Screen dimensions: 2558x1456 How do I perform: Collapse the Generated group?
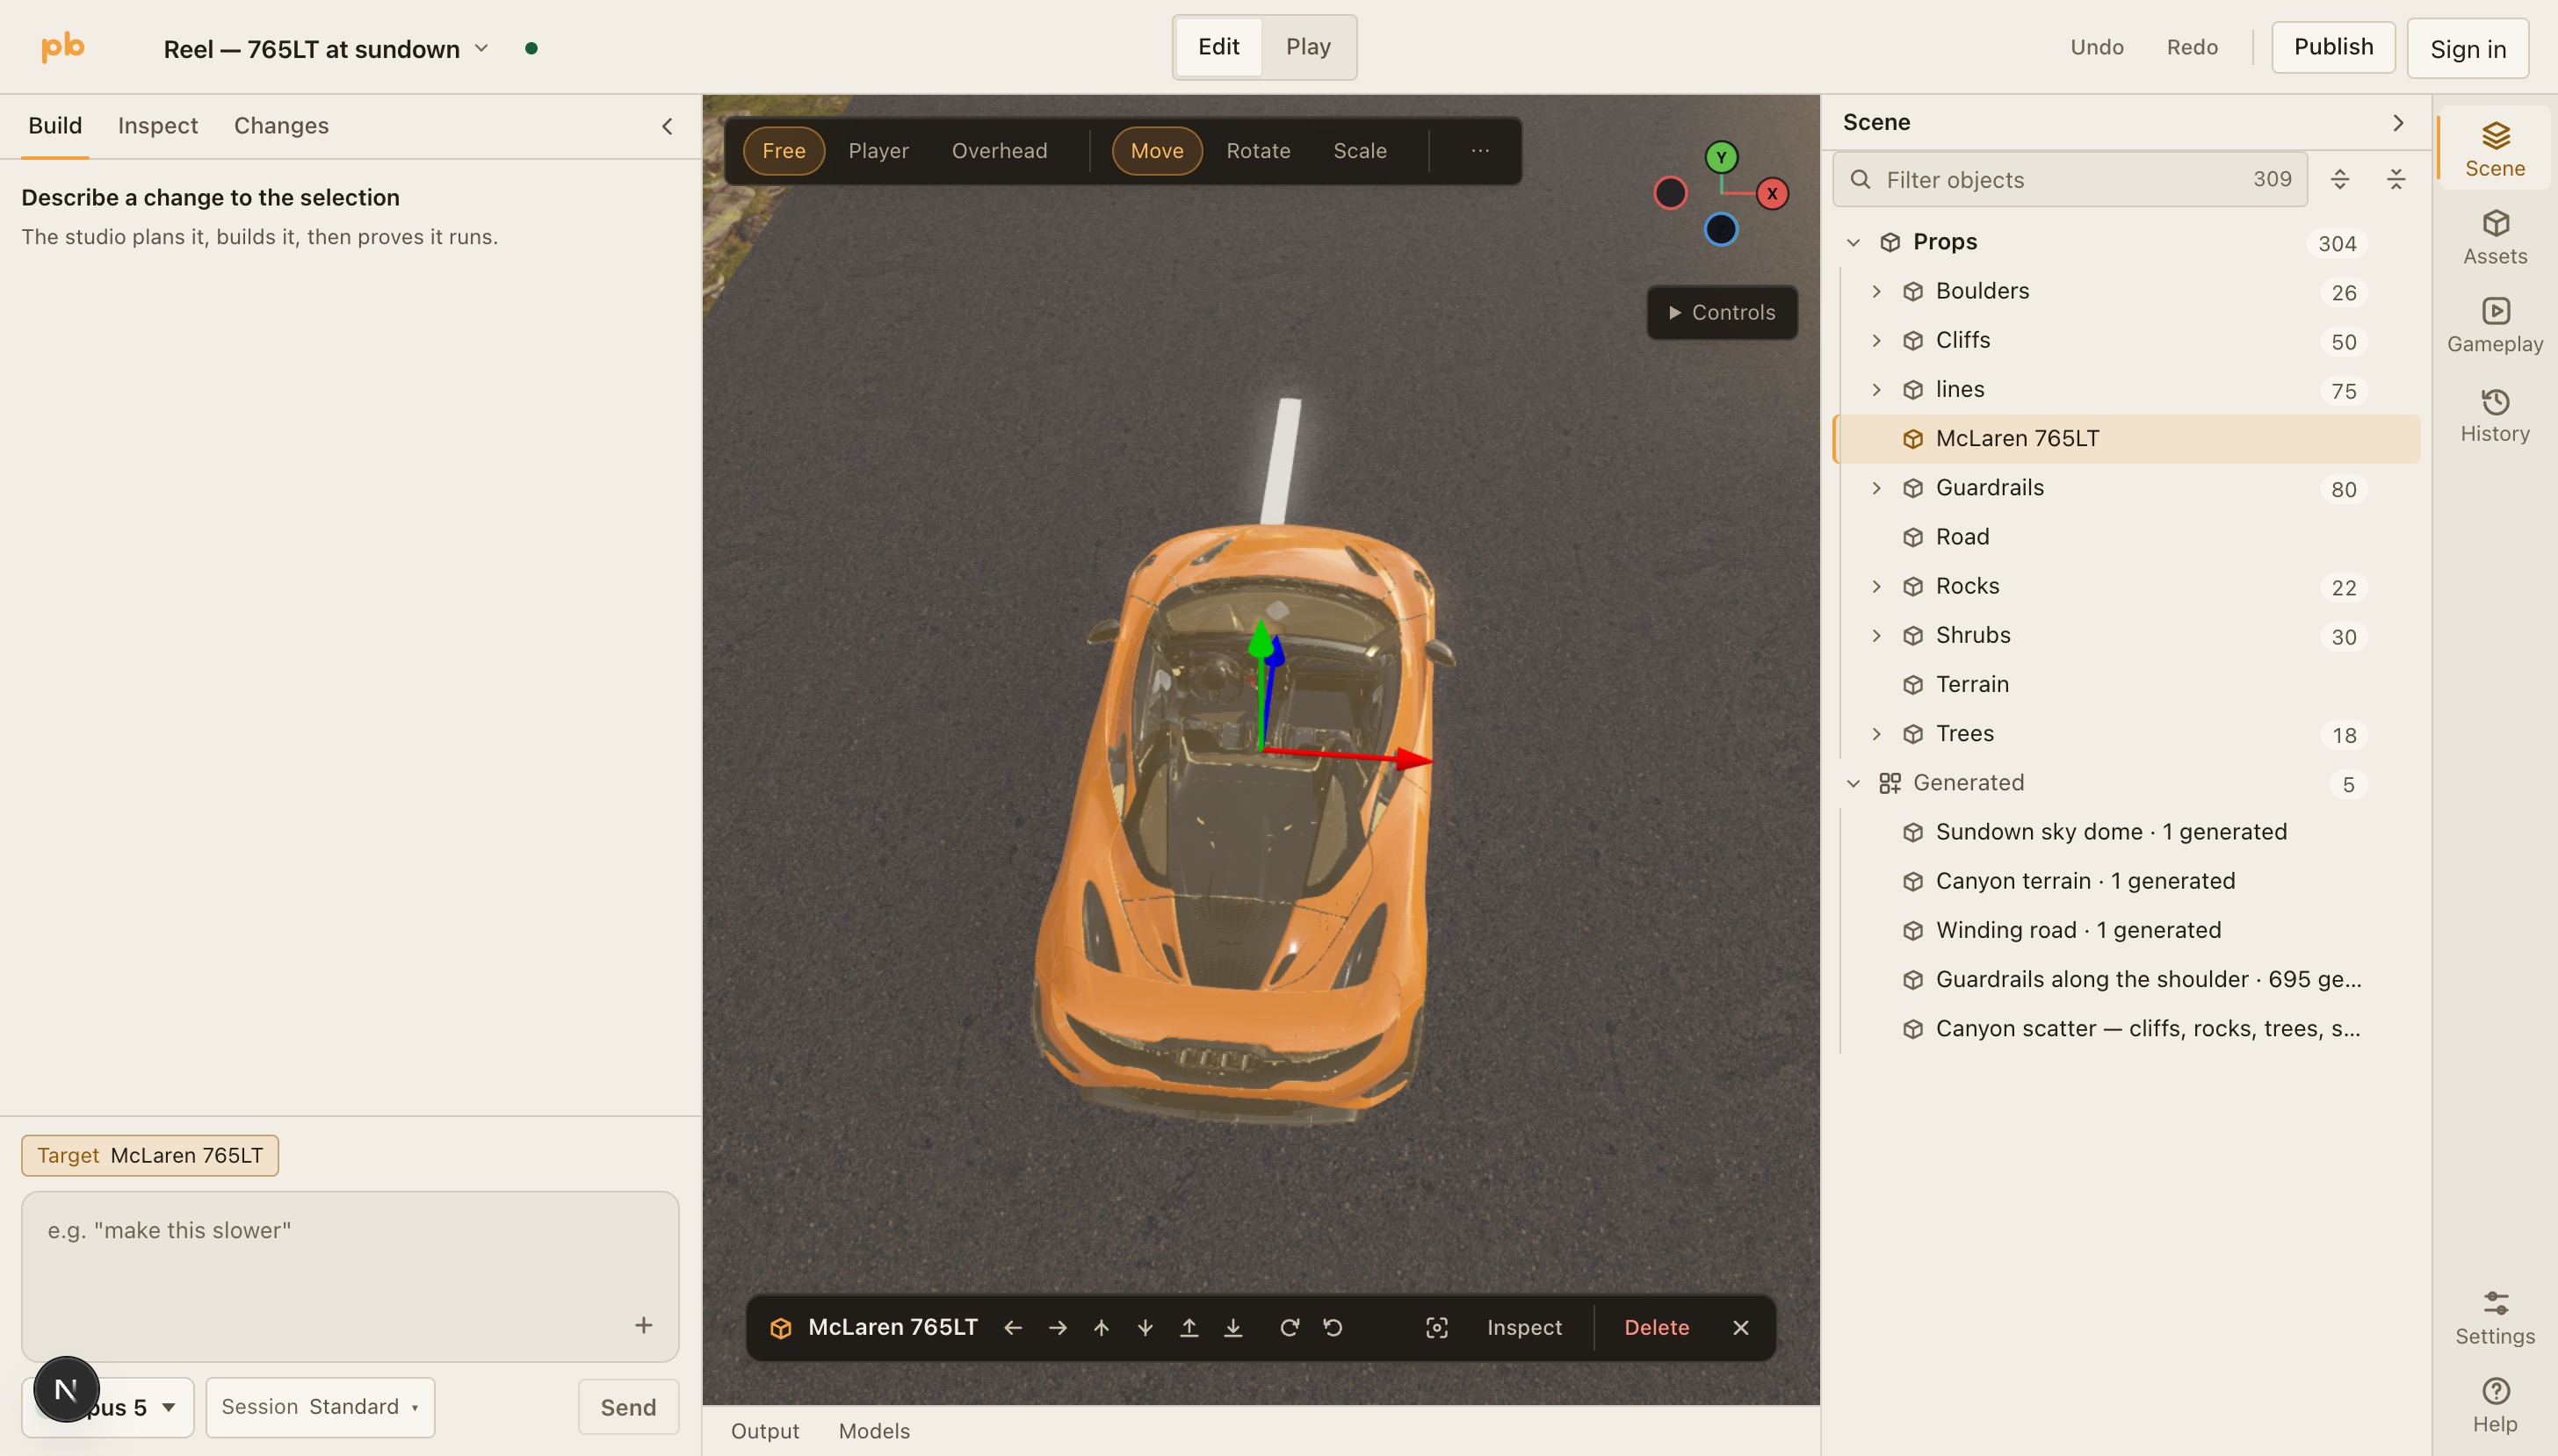point(1853,783)
